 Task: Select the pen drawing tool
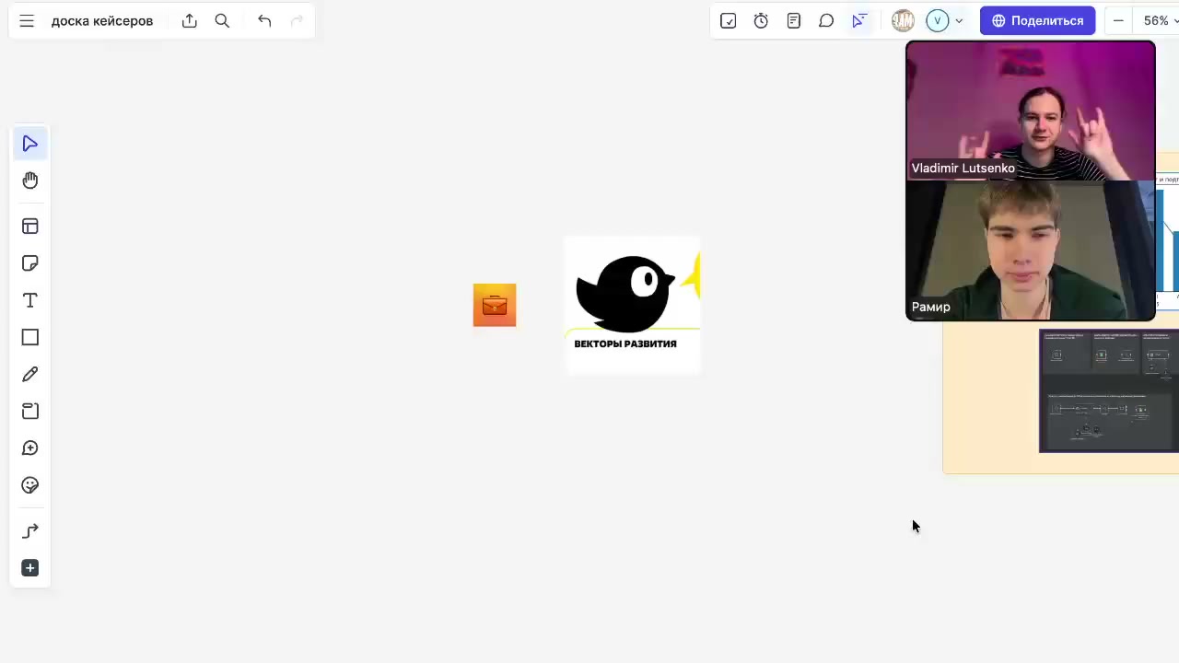tap(30, 375)
